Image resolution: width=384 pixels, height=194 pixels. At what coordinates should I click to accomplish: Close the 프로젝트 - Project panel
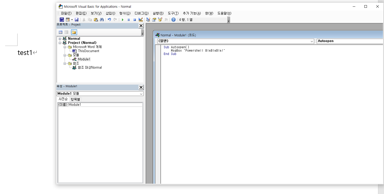[141, 26]
